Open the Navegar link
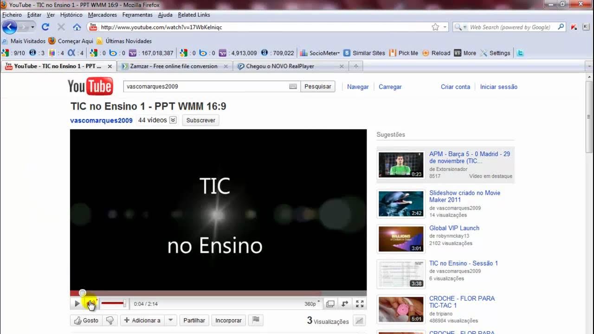Image resolution: width=594 pixels, height=334 pixels. point(358,87)
